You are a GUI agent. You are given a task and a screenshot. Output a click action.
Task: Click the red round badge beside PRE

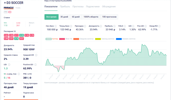(x=10, y=12)
